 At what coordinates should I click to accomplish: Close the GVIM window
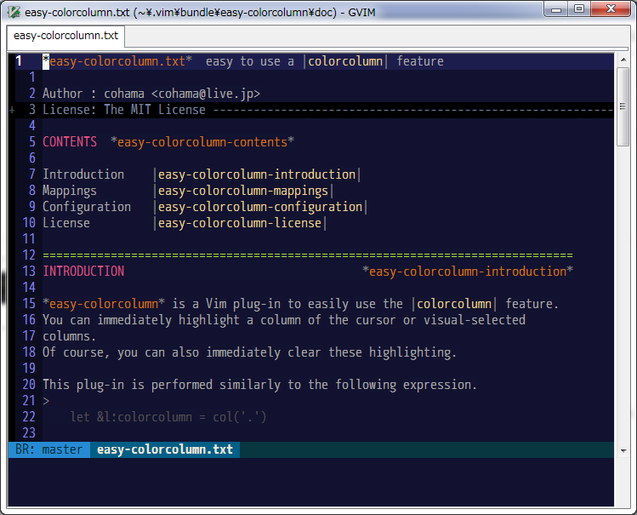[611, 9]
